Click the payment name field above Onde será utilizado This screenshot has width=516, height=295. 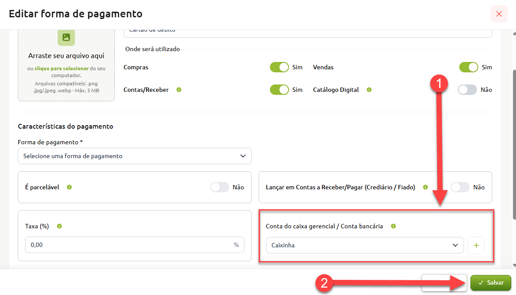point(308,33)
